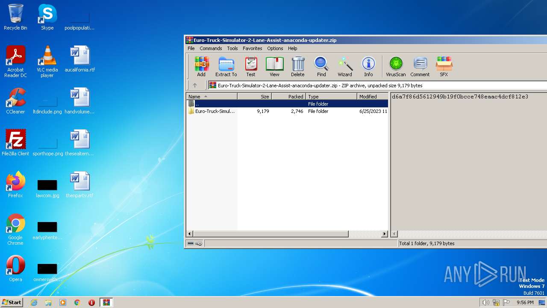This screenshot has width=547, height=308.
Task: Click the file list scroll left arrow
Action: pos(190,234)
